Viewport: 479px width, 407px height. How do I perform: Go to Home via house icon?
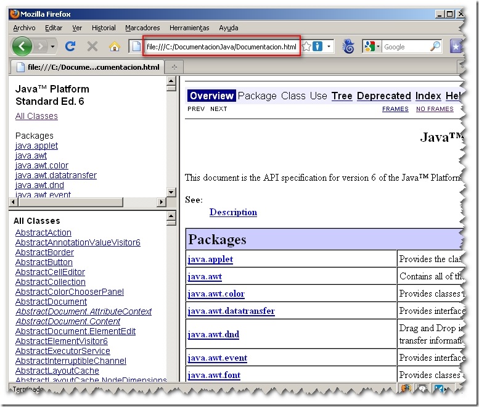click(x=115, y=47)
